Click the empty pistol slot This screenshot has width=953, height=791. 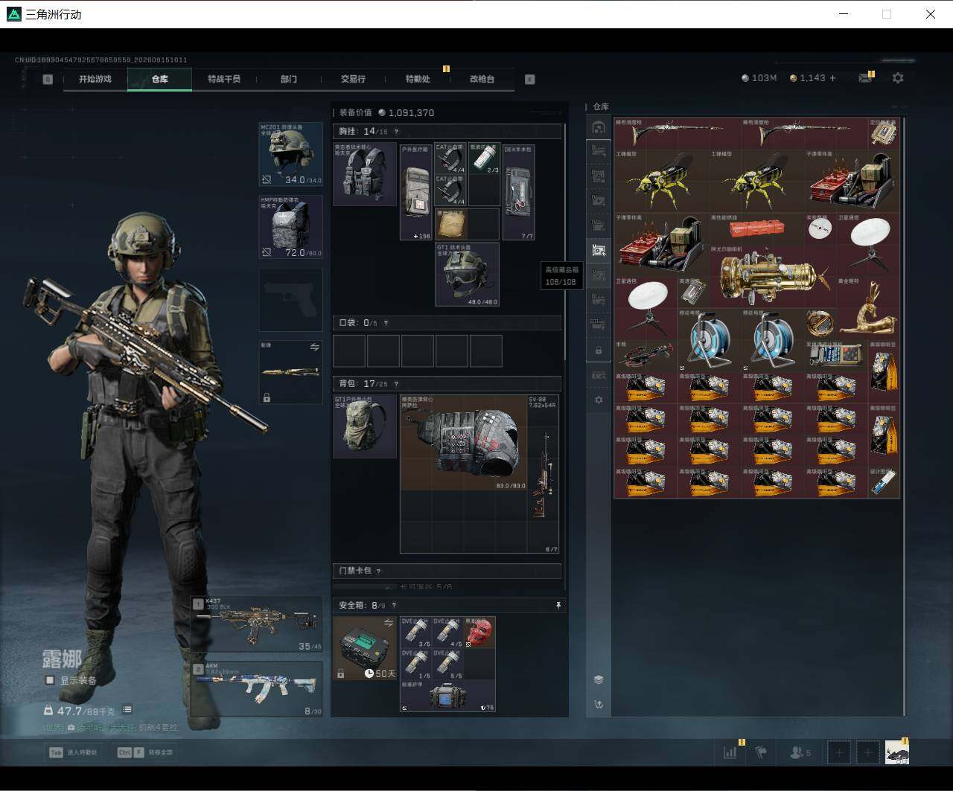point(290,299)
